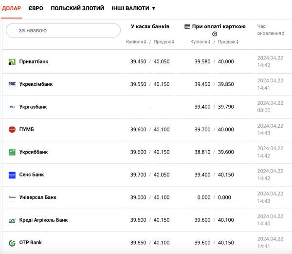
Task: Switch to the ПОЛЬСКИЙ ЗЛОТИЙ tab
Action: [x=77, y=8]
